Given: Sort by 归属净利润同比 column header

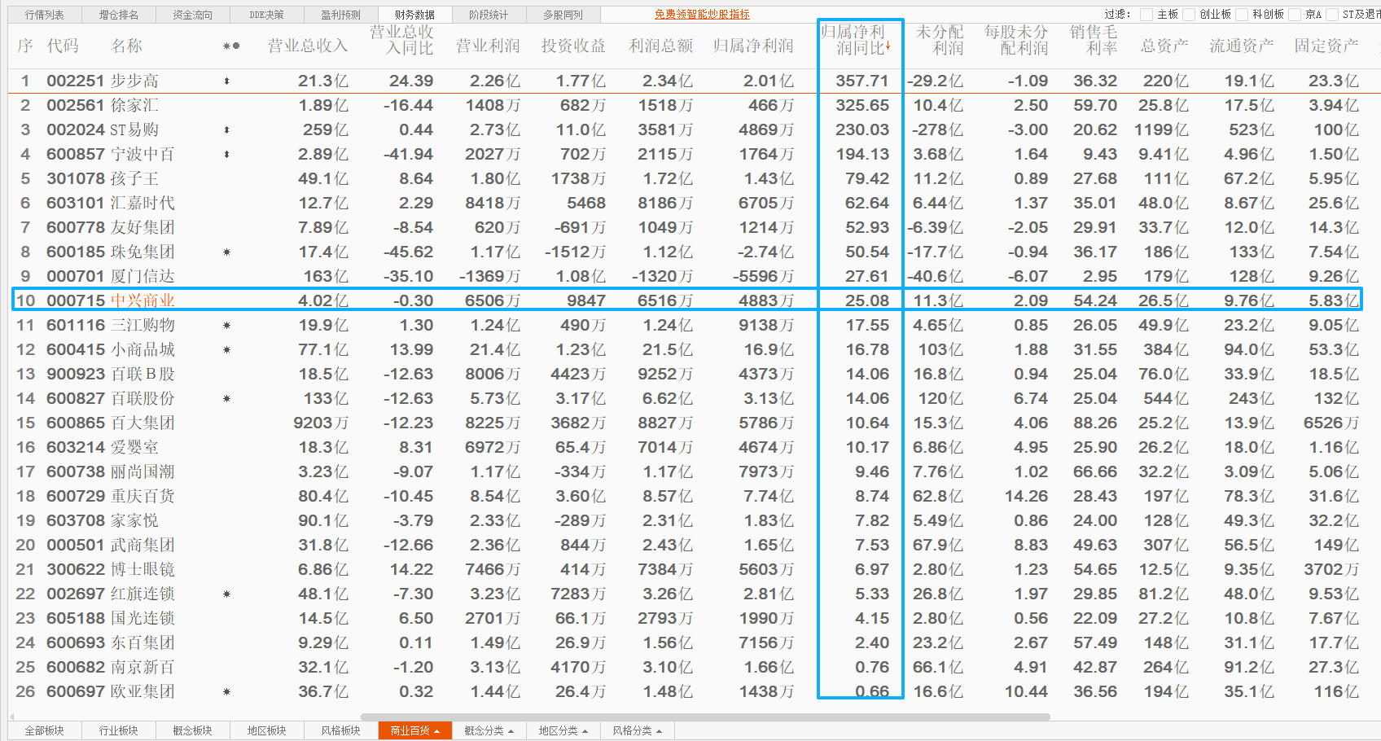Looking at the screenshot, I should (855, 40).
